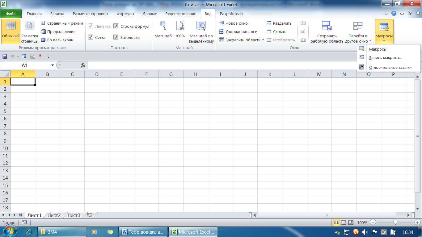Set zoom to 100% in ribbon
Image resolution: width=422 pixels, height=237 pixels.
[180, 30]
